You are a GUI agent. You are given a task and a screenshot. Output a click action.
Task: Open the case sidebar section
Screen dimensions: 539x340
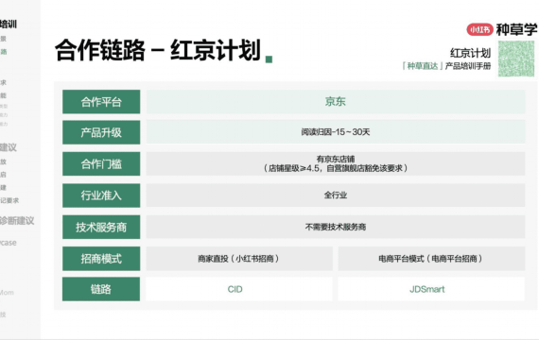[9, 243]
